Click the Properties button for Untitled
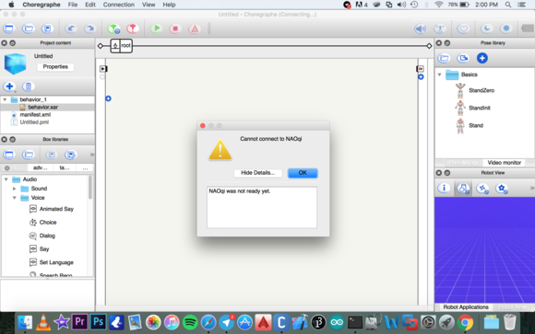Viewport: 535px width, 334px height. 55,67
